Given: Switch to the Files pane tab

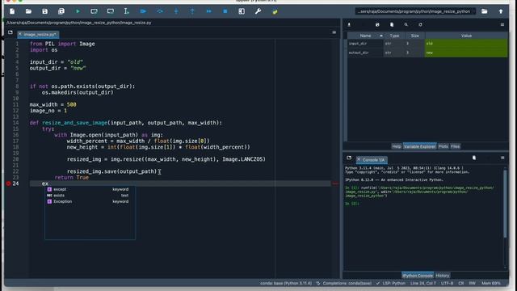Looking at the screenshot, I should (x=456, y=146).
